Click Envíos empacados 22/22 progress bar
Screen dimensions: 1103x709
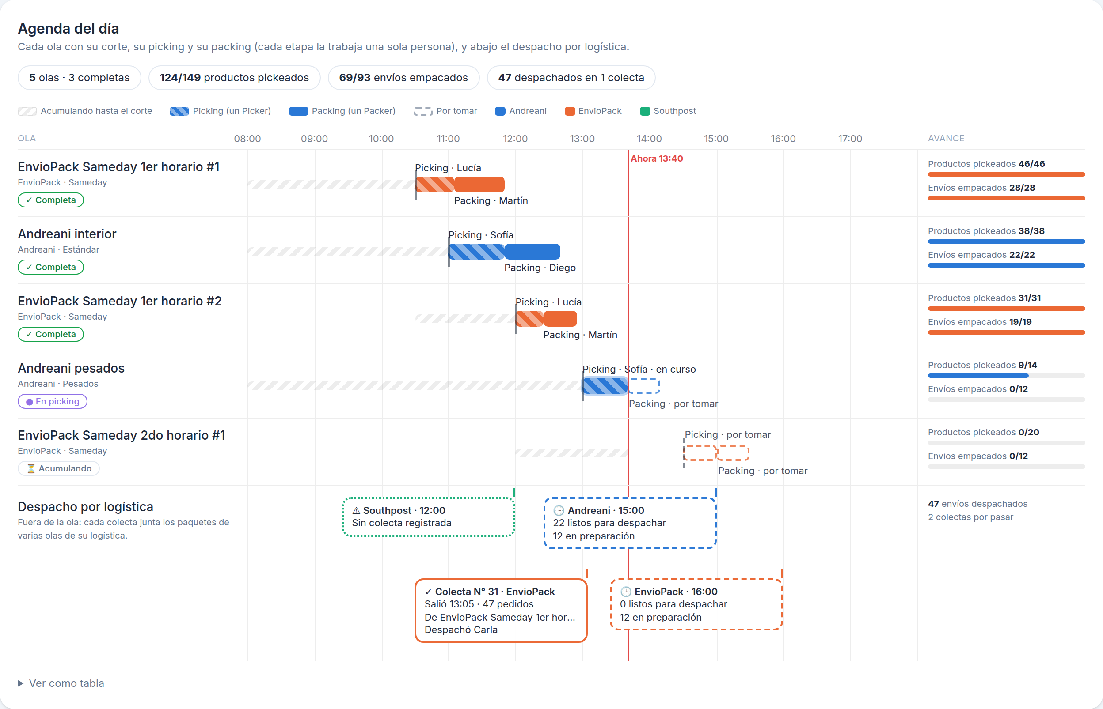click(1006, 266)
